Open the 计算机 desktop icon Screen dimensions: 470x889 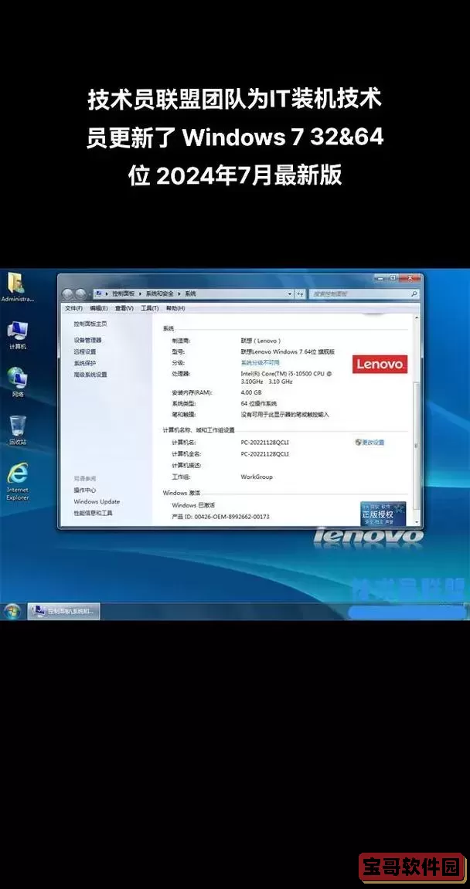coord(17,334)
